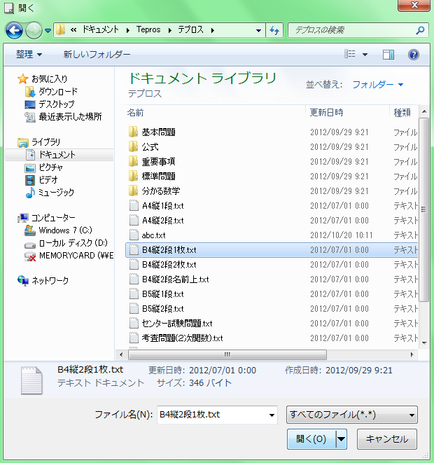
Task: Expand the address bar history dropdown
Action: click(258, 30)
